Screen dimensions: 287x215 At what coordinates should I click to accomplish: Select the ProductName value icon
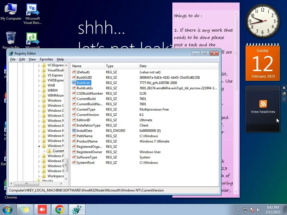[74, 141]
